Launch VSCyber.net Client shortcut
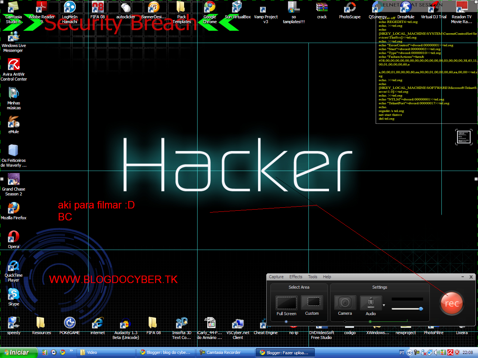Image resolution: width=478 pixels, height=358 pixels. coord(238,328)
